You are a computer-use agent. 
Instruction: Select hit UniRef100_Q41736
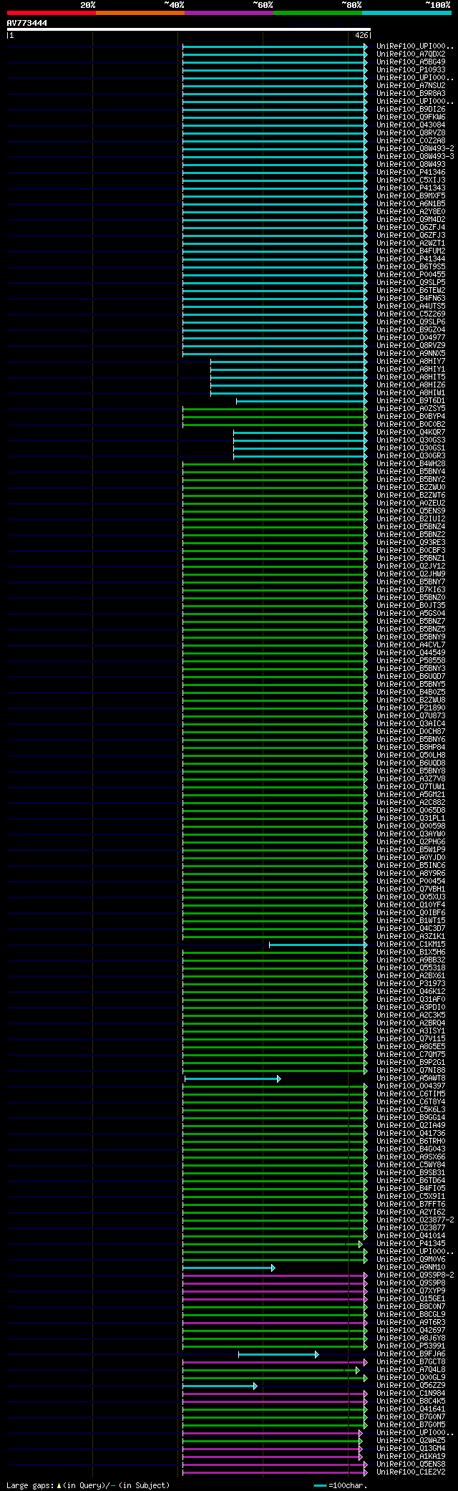point(411,1134)
